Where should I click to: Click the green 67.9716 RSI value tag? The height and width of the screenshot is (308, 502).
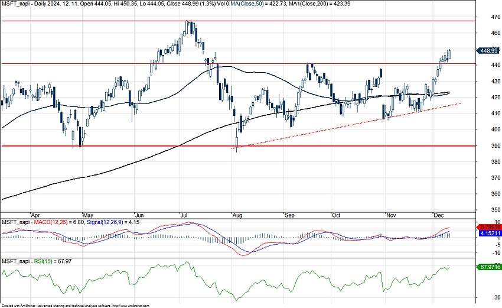(490, 267)
